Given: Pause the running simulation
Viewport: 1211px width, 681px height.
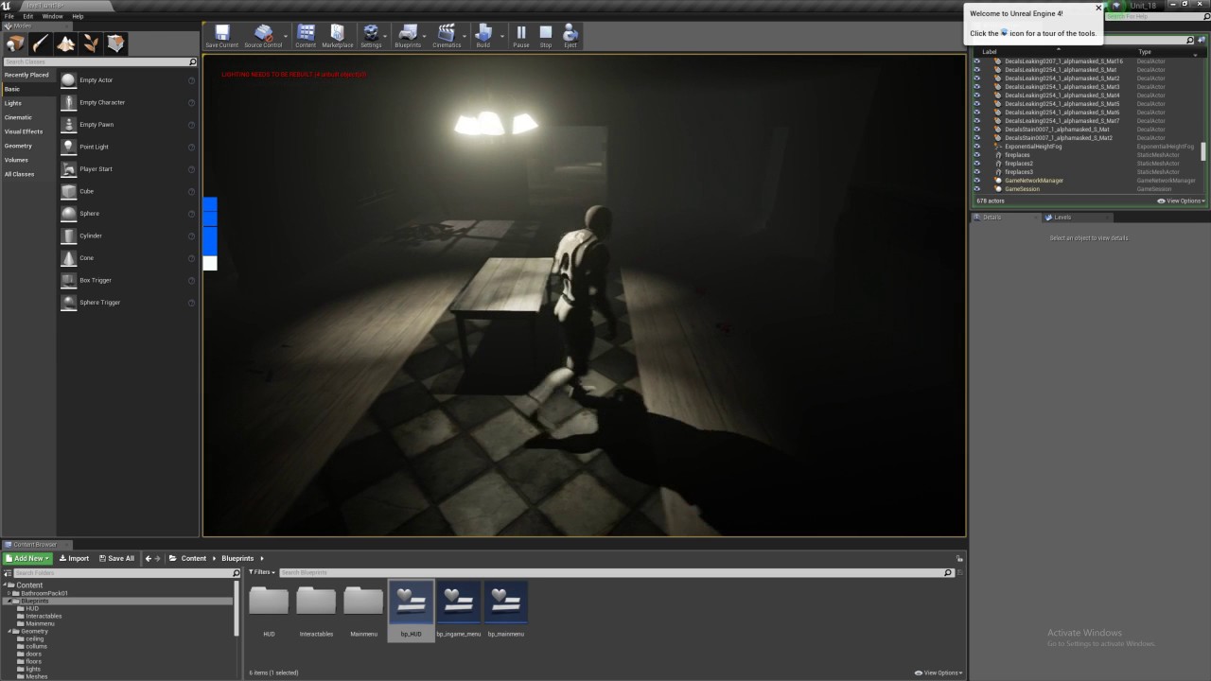Looking at the screenshot, I should click(x=520, y=36).
